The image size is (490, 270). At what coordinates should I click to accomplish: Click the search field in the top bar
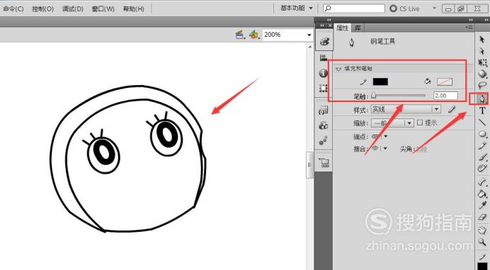pos(354,9)
